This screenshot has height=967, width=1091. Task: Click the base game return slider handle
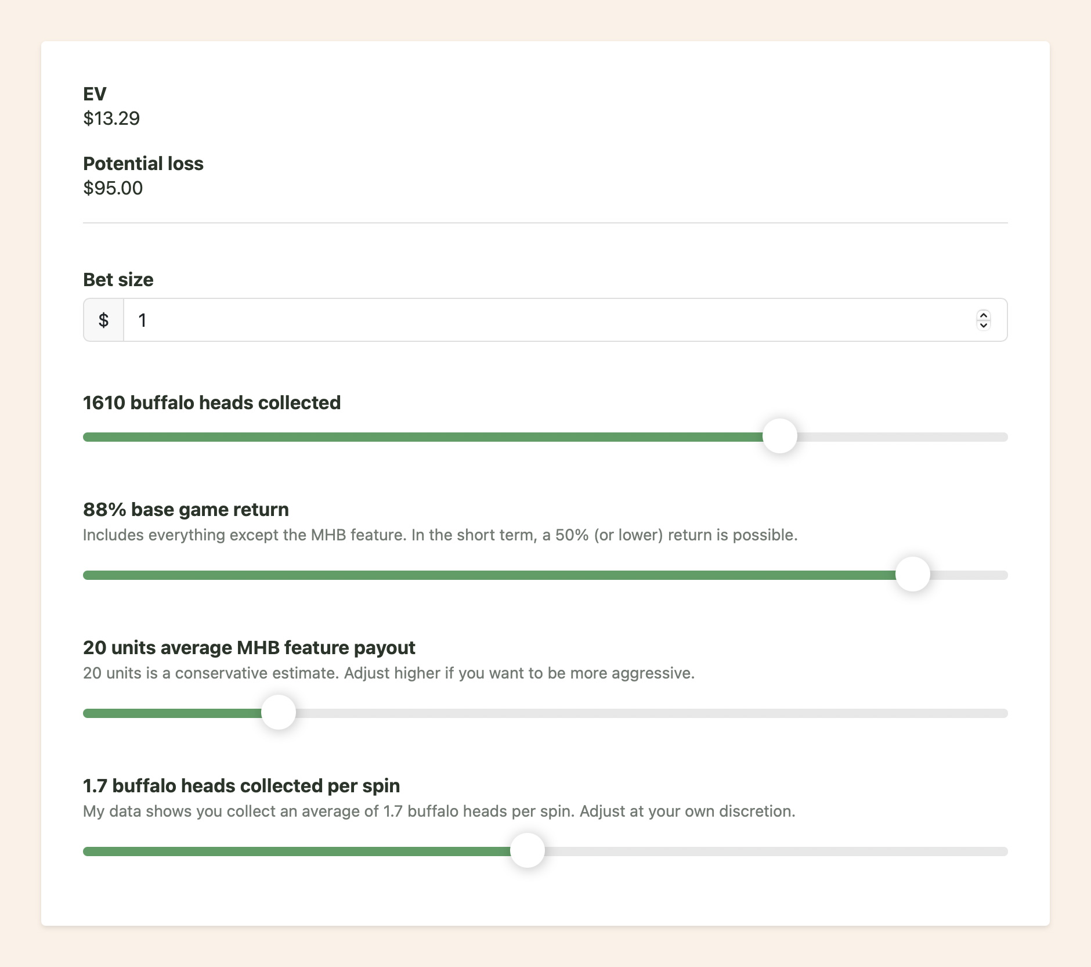coord(913,575)
